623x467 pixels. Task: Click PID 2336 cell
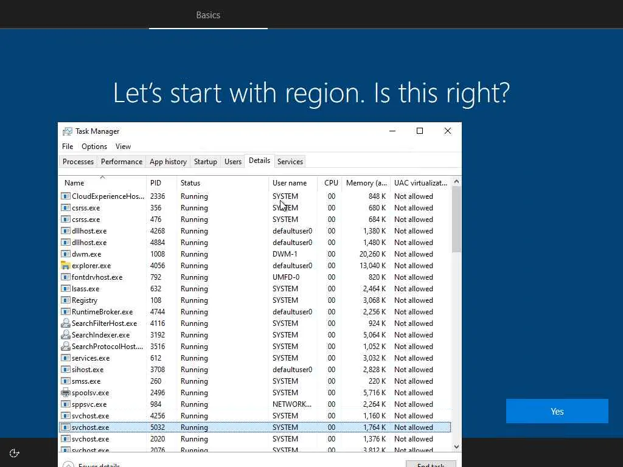coord(158,196)
